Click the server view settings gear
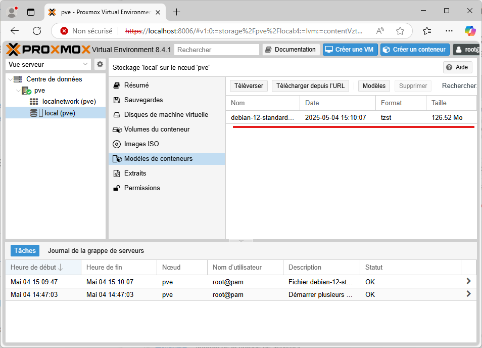 (100, 64)
